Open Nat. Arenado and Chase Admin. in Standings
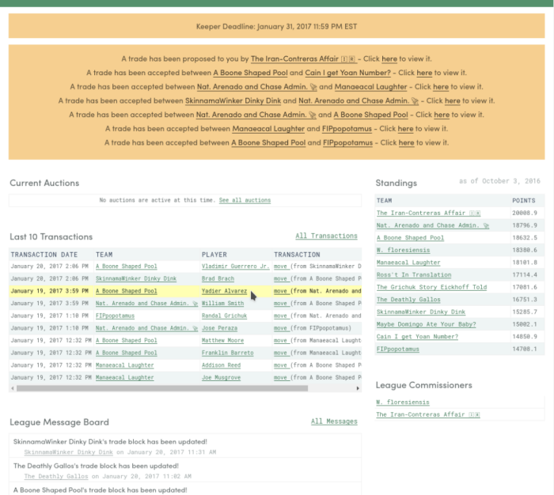The image size is (554, 495). (x=432, y=225)
